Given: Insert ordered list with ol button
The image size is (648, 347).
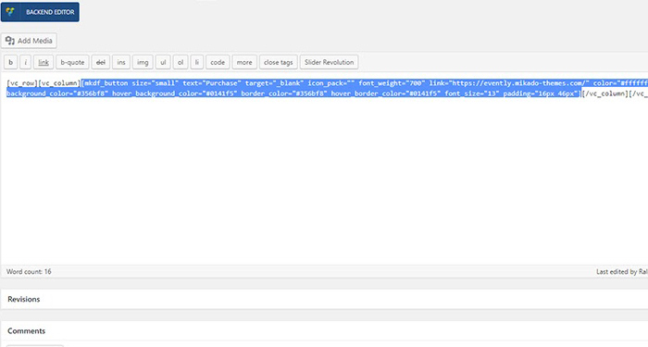Looking at the screenshot, I should point(181,62).
